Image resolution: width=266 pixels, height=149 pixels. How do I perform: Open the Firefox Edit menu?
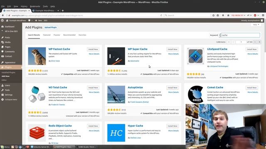point(9,6)
